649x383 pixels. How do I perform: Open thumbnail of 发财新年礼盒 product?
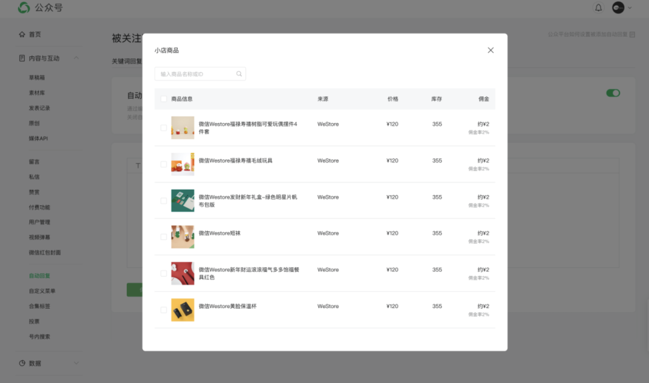(x=183, y=201)
